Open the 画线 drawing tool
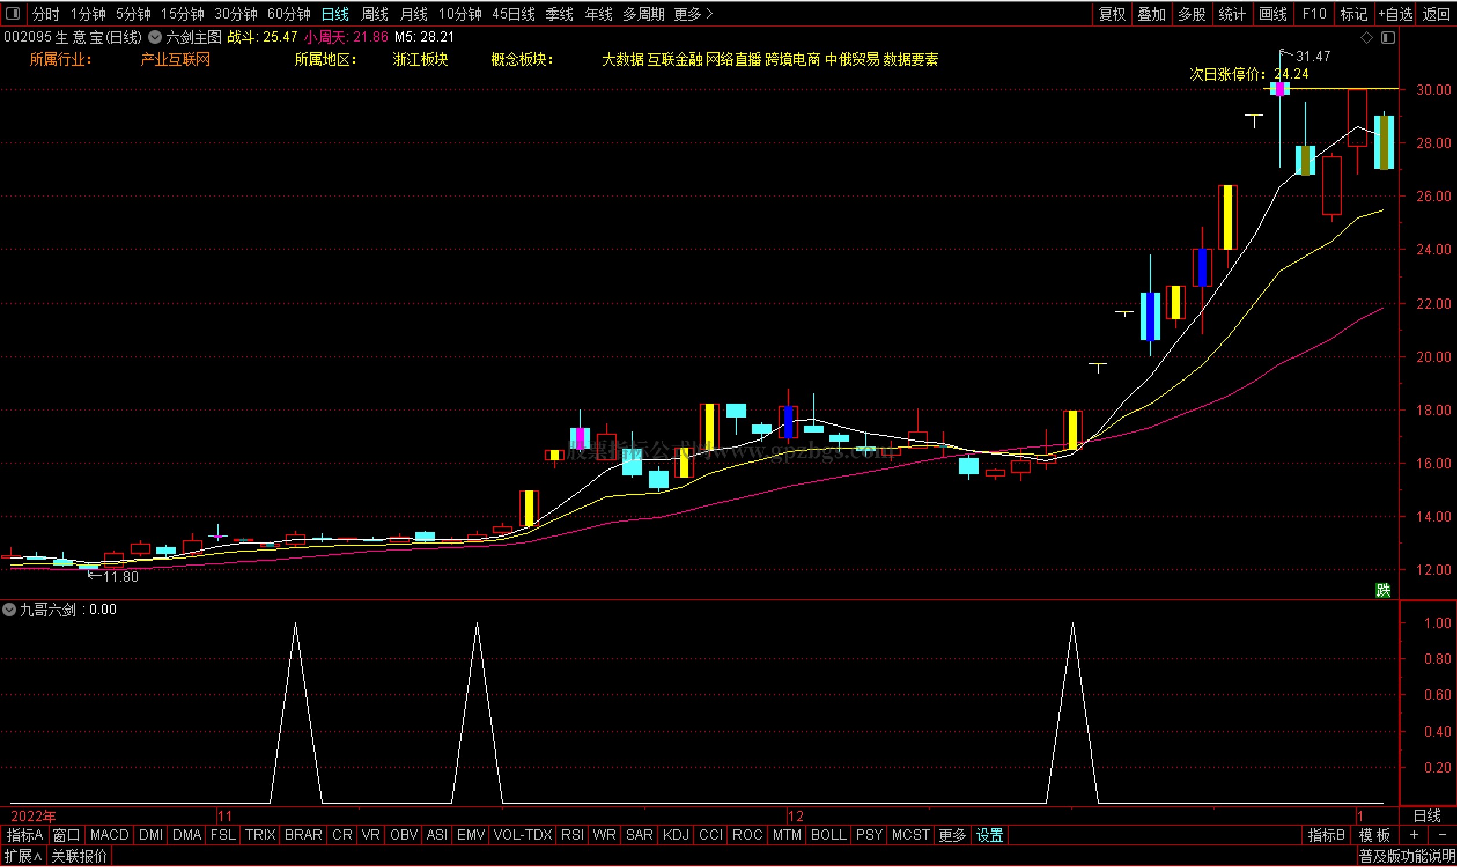This screenshot has height=868, width=1457. click(1272, 13)
